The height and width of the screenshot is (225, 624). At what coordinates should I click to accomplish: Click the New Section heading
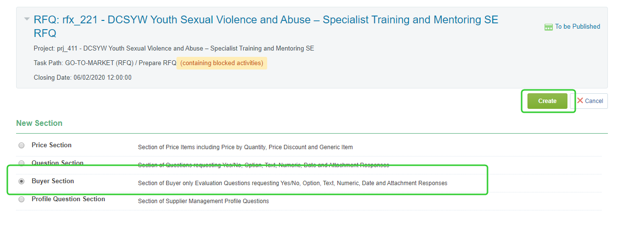(39, 123)
